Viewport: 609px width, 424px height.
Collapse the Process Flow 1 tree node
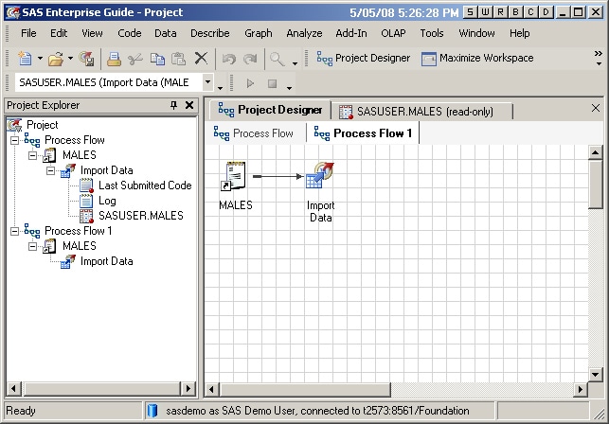[x=15, y=231]
